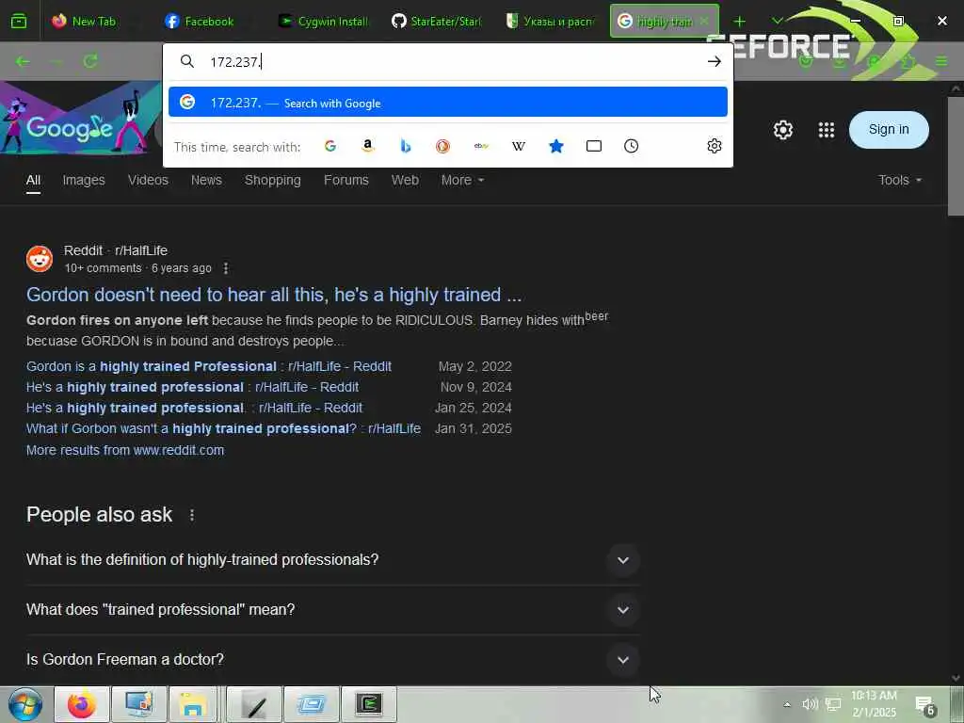Open "What if Gorbon wasn't a highly trained professional?"
Viewport: 964px width, 723px height.
[x=224, y=429]
